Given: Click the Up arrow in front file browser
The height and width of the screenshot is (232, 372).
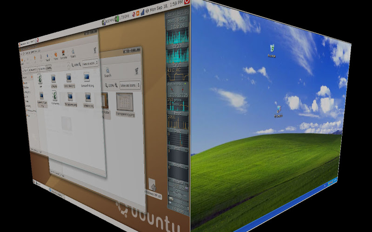Looking at the screenshot, I should click(35, 58).
